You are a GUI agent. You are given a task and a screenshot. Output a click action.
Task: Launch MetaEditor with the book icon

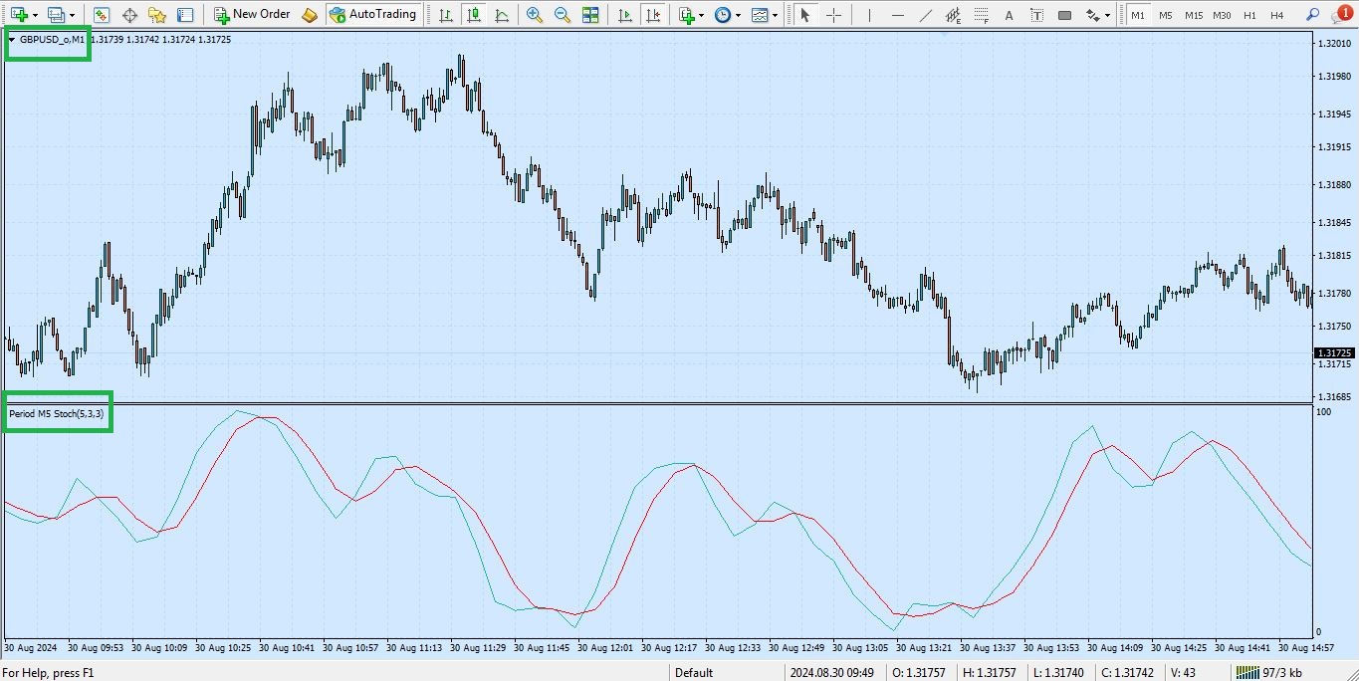pyautogui.click(x=310, y=15)
